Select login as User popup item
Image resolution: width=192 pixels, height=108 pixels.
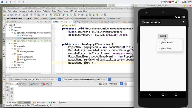(x=170, y=49)
